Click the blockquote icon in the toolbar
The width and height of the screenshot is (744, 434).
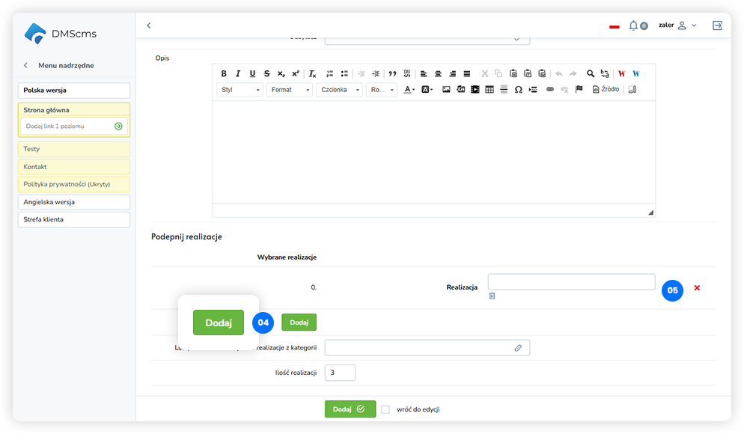(393, 73)
